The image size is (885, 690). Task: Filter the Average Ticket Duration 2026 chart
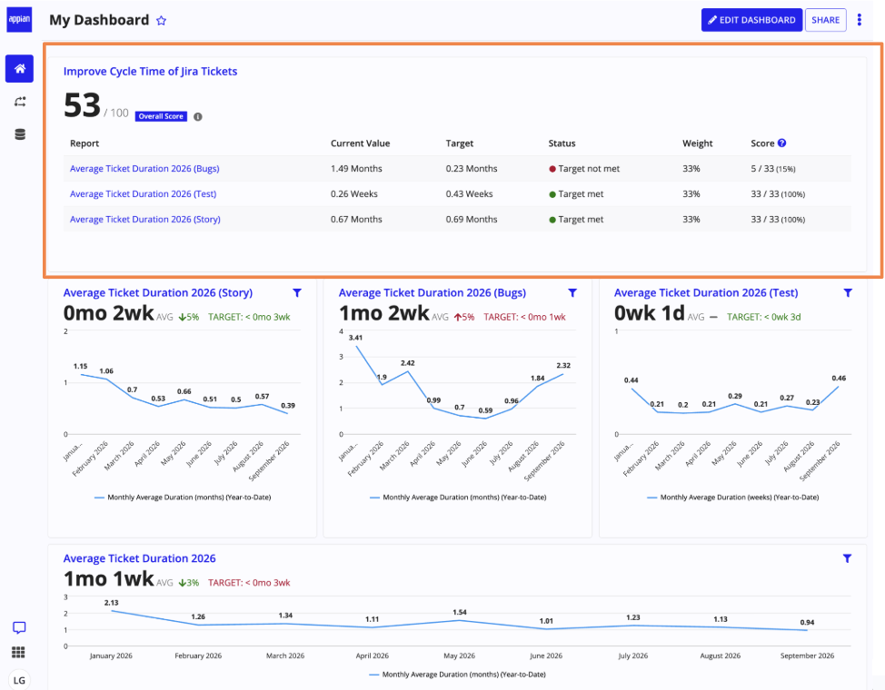847,558
